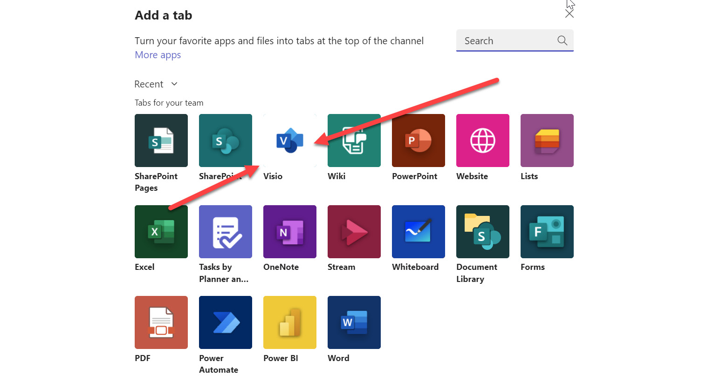Click the Power Automate label
This screenshot has width=707, height=382.
point(219,364)
